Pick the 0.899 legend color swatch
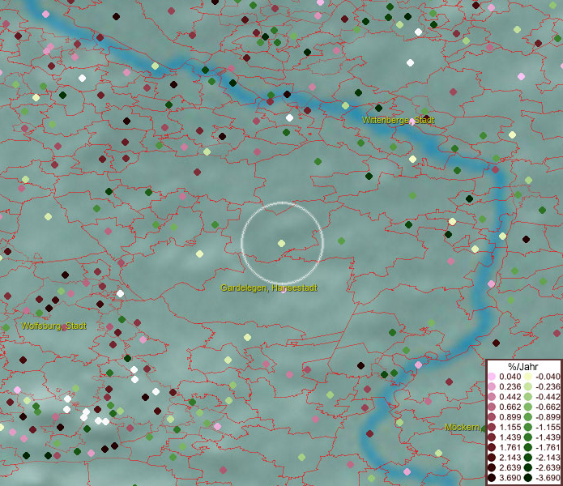 click(x=492, y=417)
